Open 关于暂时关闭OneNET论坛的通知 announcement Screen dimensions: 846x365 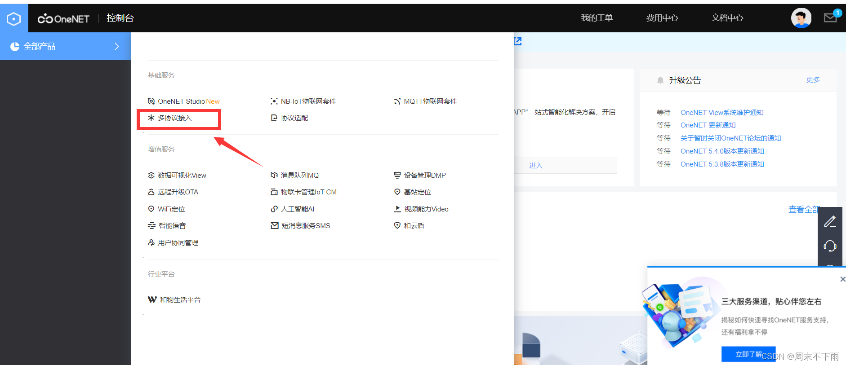(731, 138)
